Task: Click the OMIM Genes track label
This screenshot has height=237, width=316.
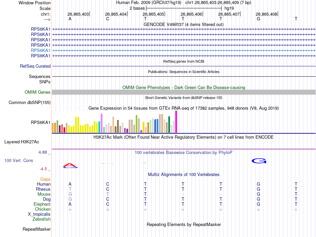Action: (37, 92)
